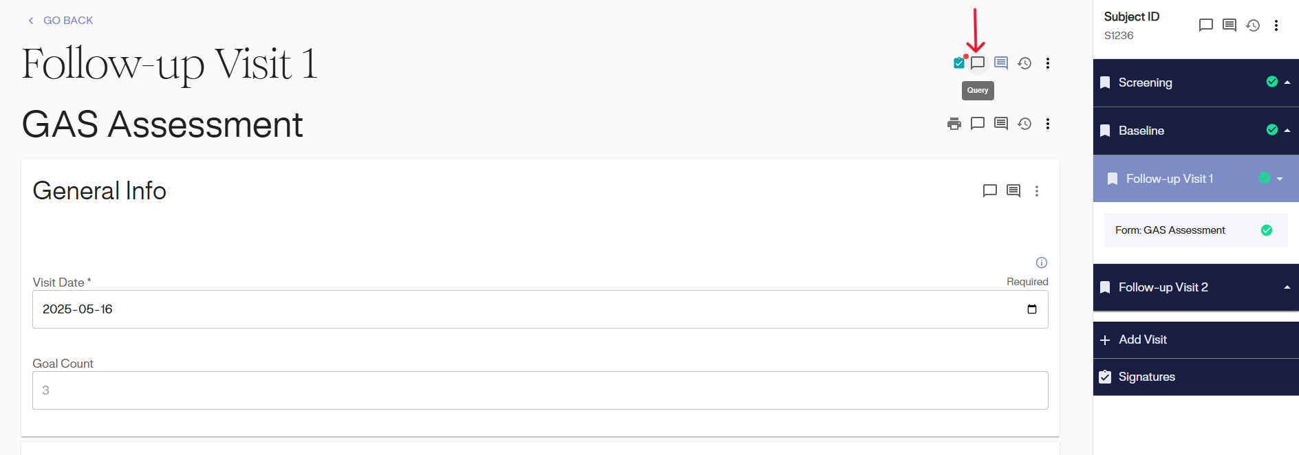Open Subject ID three-dot menu

pyautogui.click(x=1276, y=25)
